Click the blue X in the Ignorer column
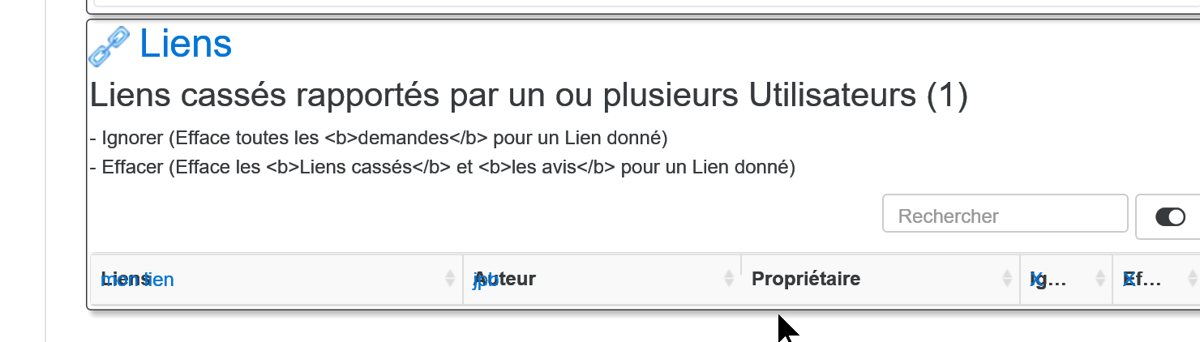This screenshot has height=342, width=1200. click(x=1035, y=280)
